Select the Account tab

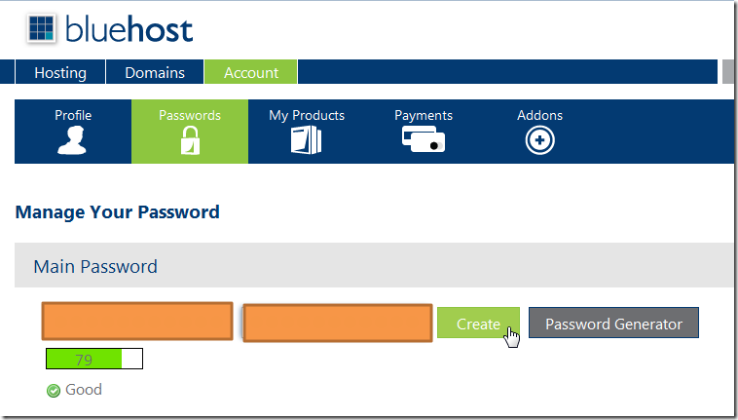coord(250,72)
